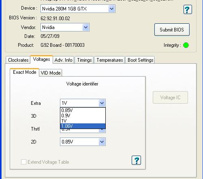The image size is (203, 179).
Task: Switch to the Clockrates tab
Action: click(18, 60)
